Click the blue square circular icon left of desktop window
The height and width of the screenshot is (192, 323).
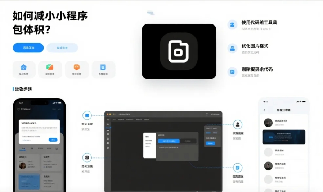point(87,115)
